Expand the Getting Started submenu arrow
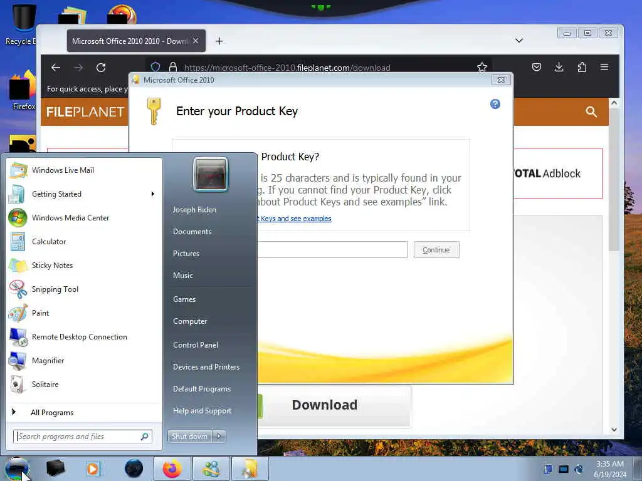 coord(153,194)
